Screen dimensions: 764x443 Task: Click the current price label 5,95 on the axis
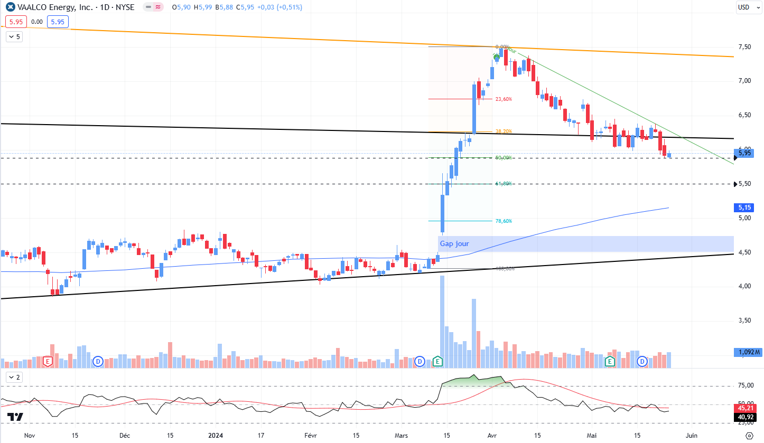(744, 153)
